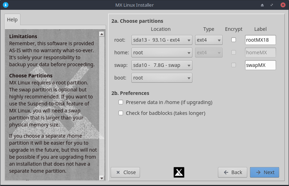Enable Check for badblocks option

pyautogui.click(x=121, y=113)
